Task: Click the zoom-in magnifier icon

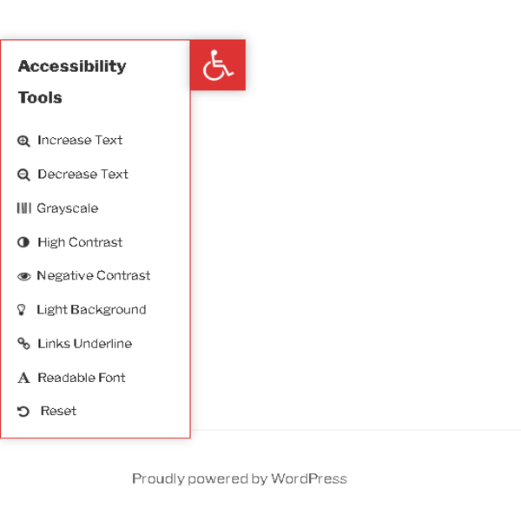Action: click(23, 141)
